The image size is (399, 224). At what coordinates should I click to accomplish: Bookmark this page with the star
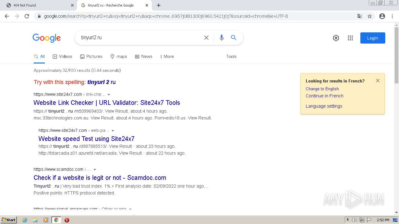pos(370,16)
